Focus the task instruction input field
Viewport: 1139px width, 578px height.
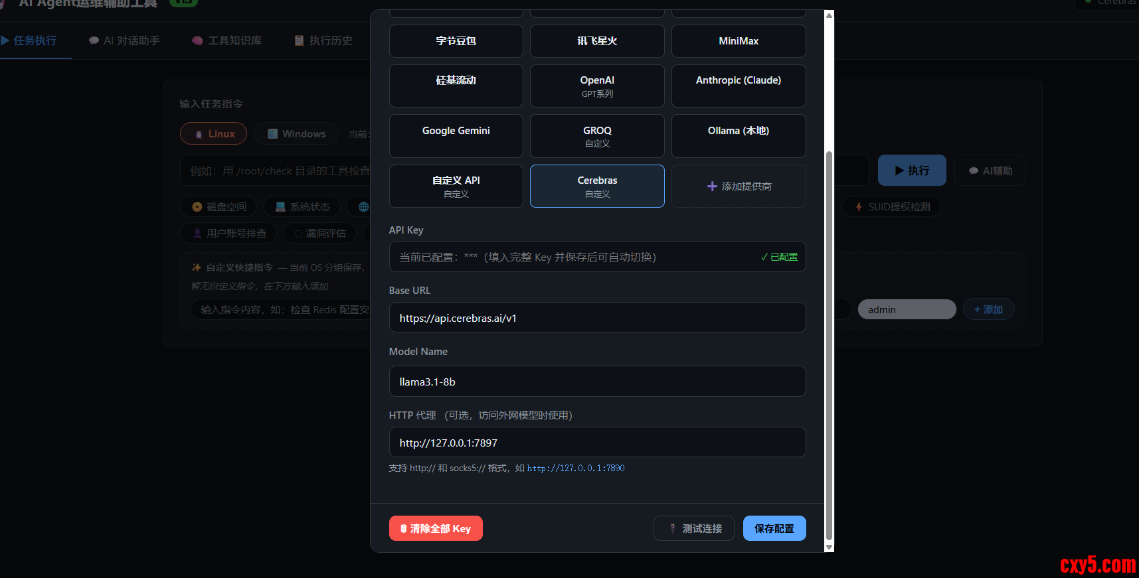pyautogui.click(x=524, y=171)
